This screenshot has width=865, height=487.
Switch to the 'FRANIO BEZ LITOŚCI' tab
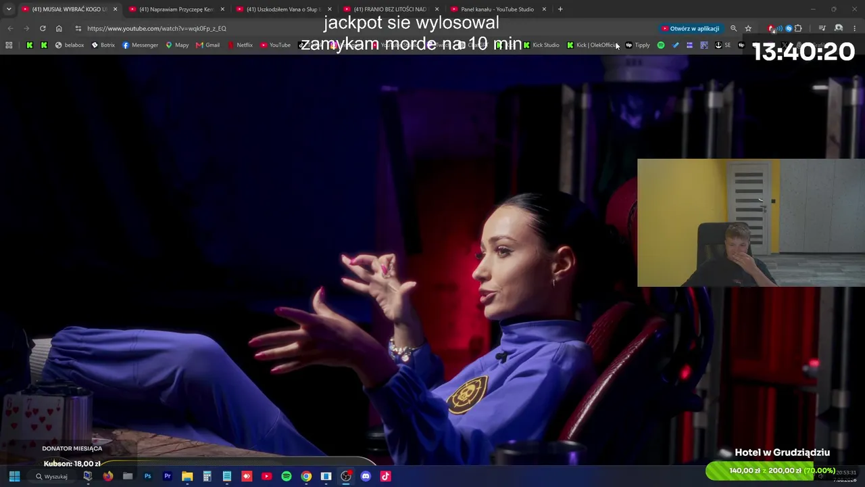(390, 9)
